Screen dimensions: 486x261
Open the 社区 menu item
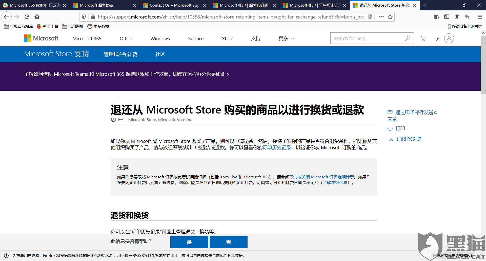160,54
